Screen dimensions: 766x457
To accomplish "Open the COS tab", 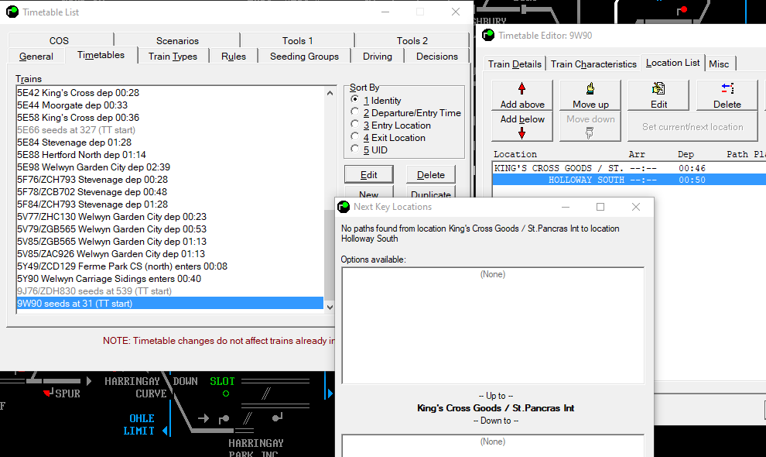I will [59, 40].
